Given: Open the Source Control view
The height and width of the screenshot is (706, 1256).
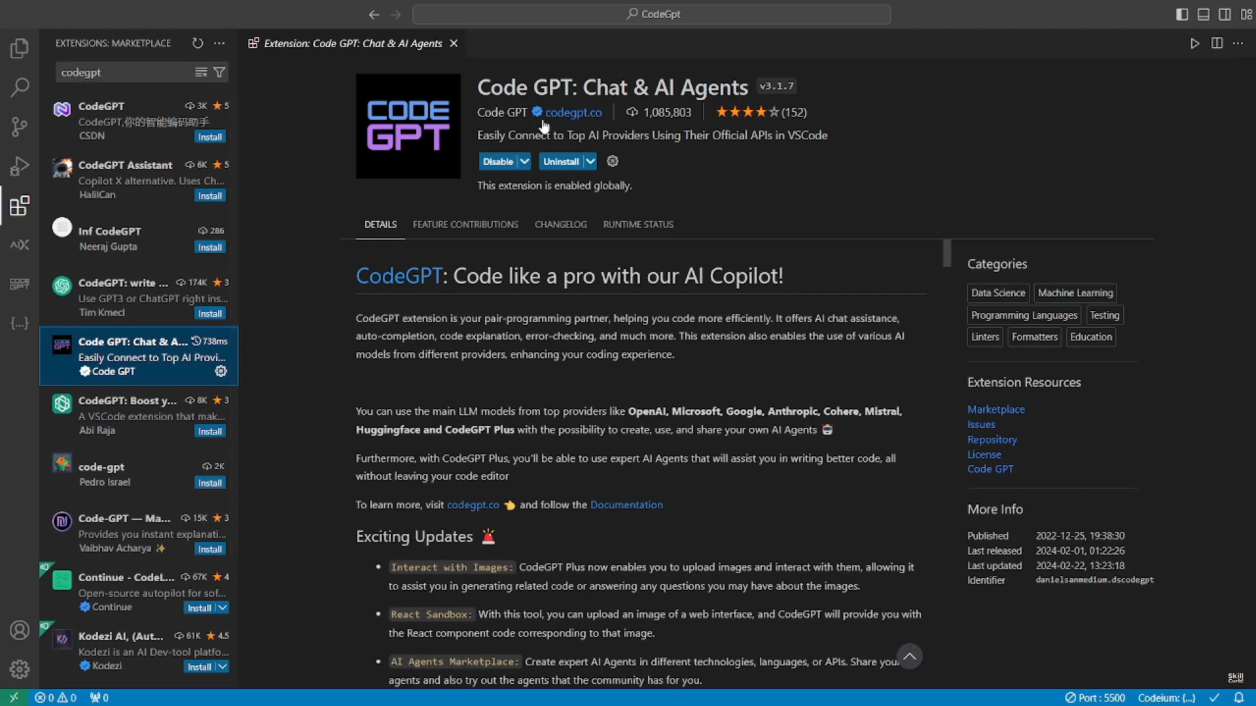Looking at the screenshot, I should 20,126.
